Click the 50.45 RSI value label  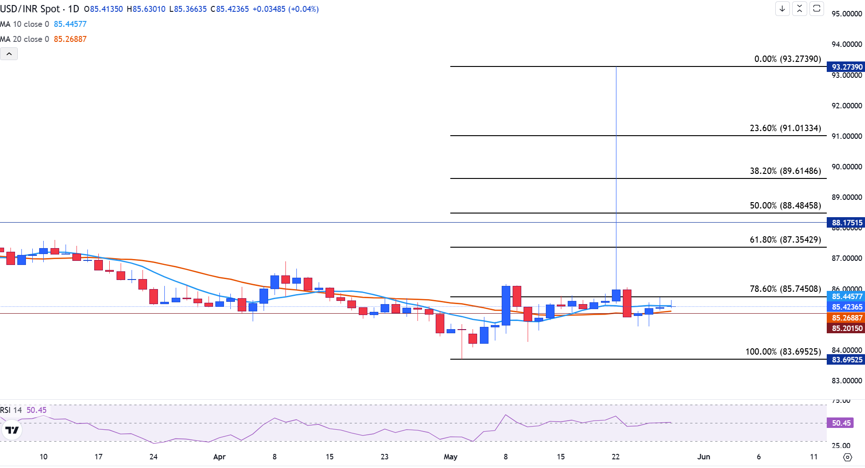(x=840, y=423)
